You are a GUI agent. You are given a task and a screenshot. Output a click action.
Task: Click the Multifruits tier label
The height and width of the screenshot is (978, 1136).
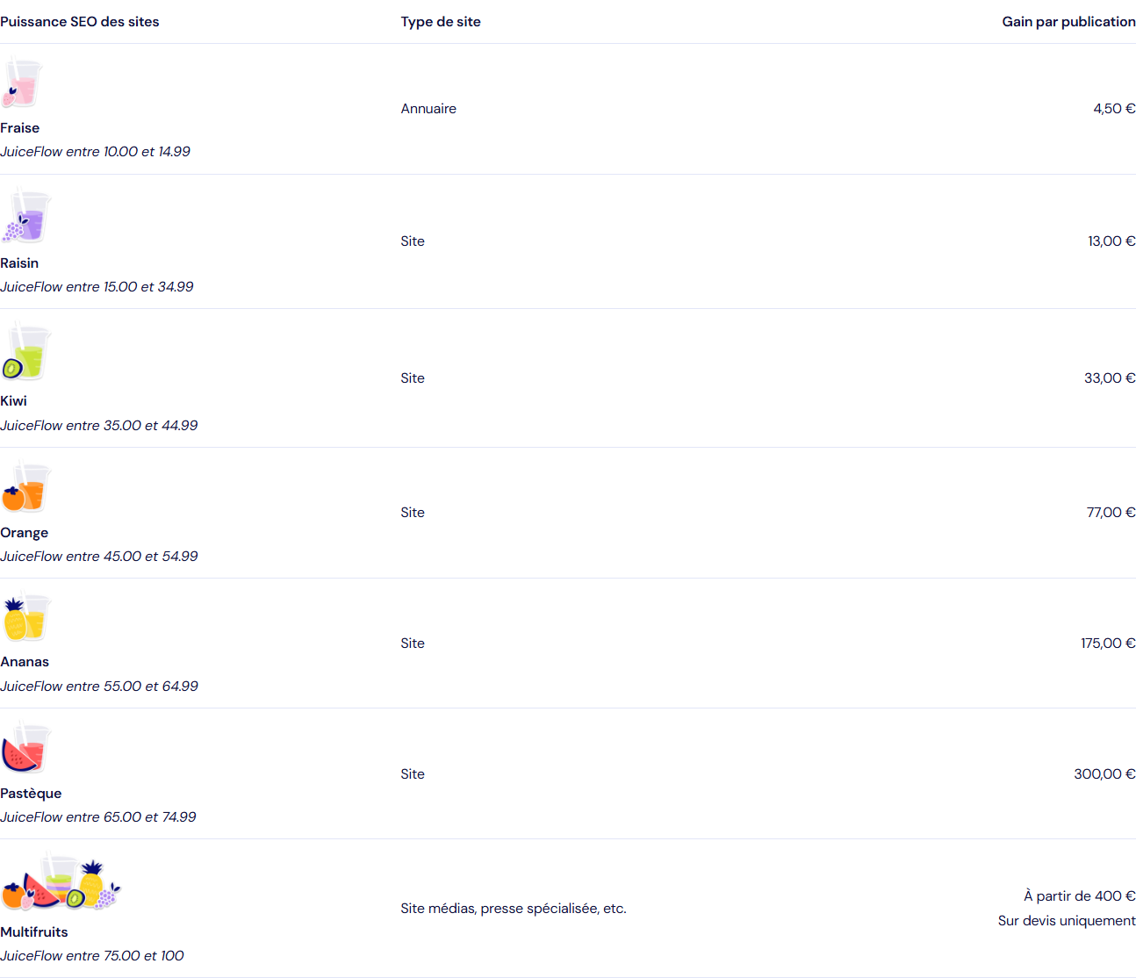(x=34, y=932)
